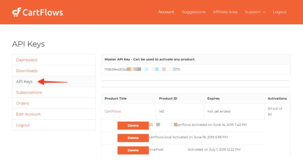Click the Activations column header
Screen dimensions: 303x160
(x=277, y=98)
